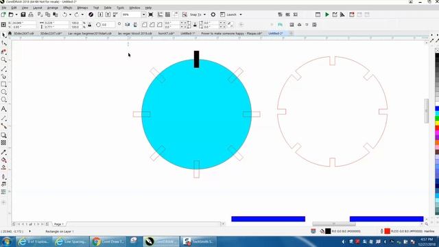Select the Color Eyedropper tool
439x247 pixels.
[x=3, y=152]
